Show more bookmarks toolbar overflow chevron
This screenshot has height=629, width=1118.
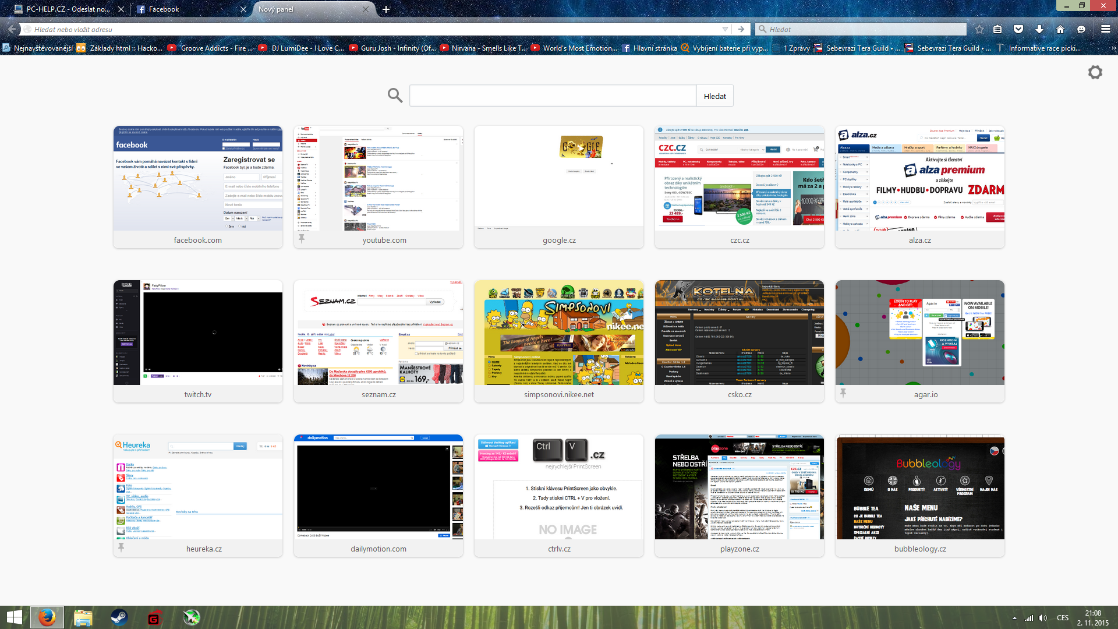point(1113,48)
